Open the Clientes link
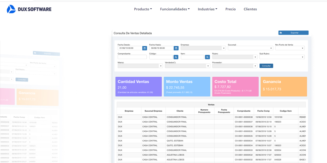Viewport: 327px width, 163px height. pyautogui.click(x=250, y=9)
